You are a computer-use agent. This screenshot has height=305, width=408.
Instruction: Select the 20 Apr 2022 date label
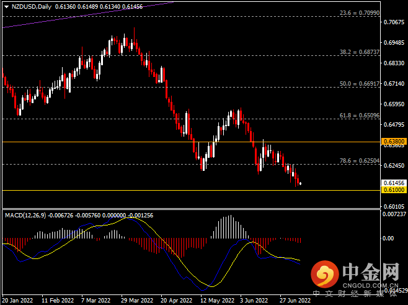click(x=177, y=300)
